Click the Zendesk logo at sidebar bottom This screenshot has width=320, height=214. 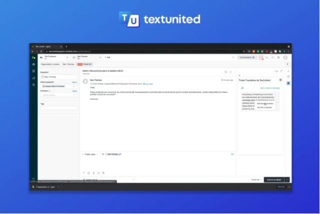(x=34, y=179)
